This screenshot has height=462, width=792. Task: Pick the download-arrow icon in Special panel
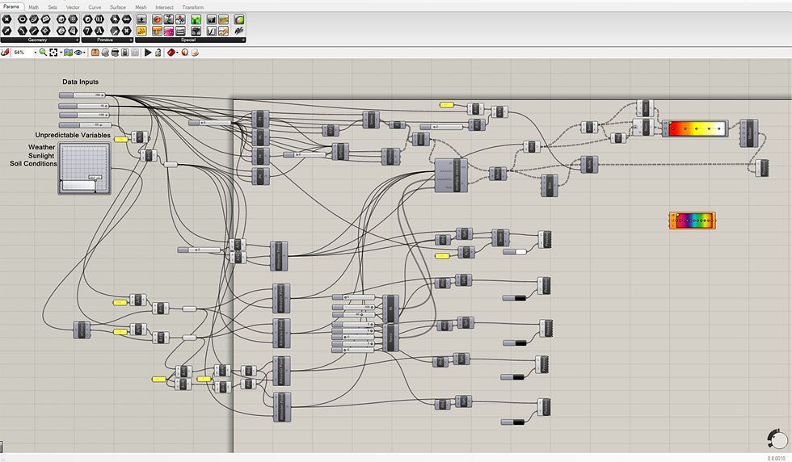coord(141,19)
